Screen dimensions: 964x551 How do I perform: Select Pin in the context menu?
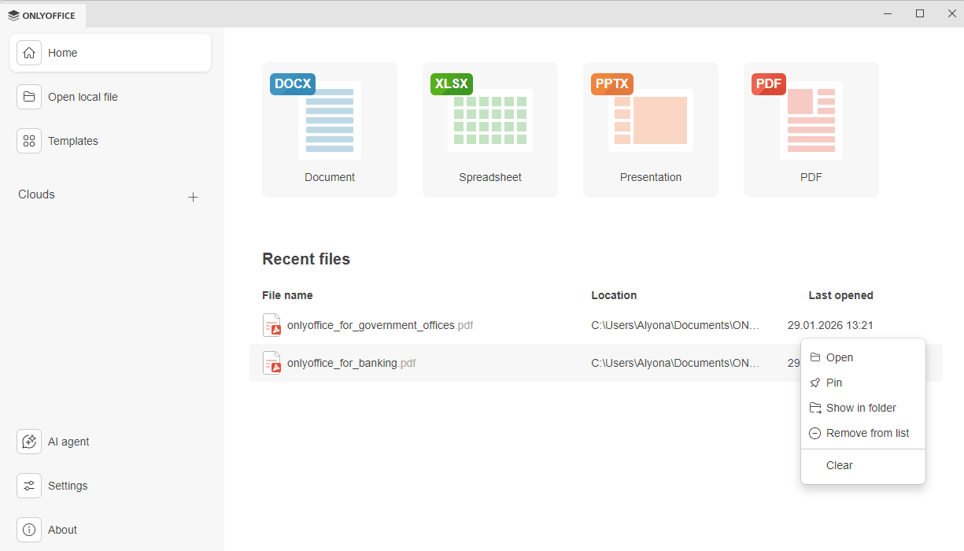tap(833, 383)
